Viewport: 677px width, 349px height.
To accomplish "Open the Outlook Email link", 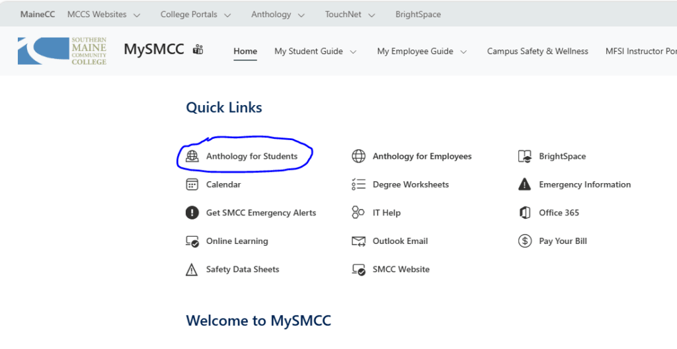I will 400,241.
